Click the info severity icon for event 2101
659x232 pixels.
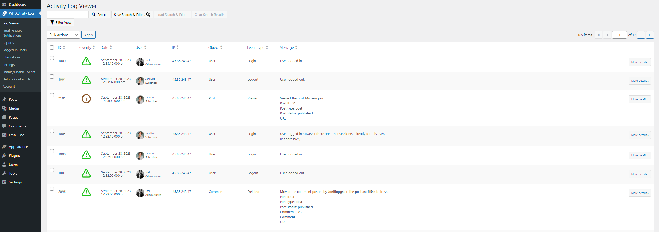[x=86, y=99]
